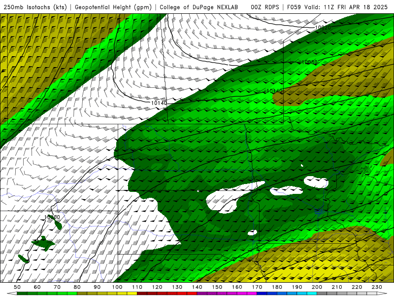Click the '70' legend value
394x296 pixels.
(x=57, y=287)
